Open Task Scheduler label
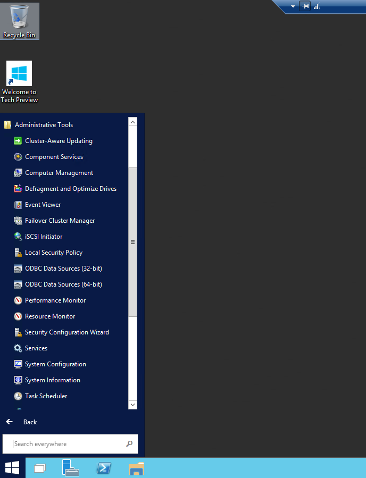366x478 pixels. [46, 396]
